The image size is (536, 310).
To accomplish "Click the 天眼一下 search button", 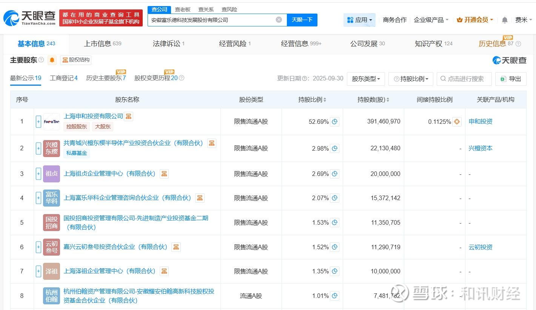I will click(x=302, y=20).
